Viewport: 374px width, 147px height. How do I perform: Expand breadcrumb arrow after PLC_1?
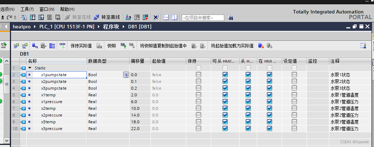[x=99, y=27]
